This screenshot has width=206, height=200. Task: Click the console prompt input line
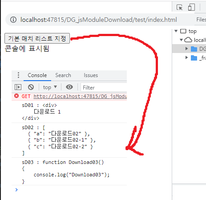pos(69,190)
